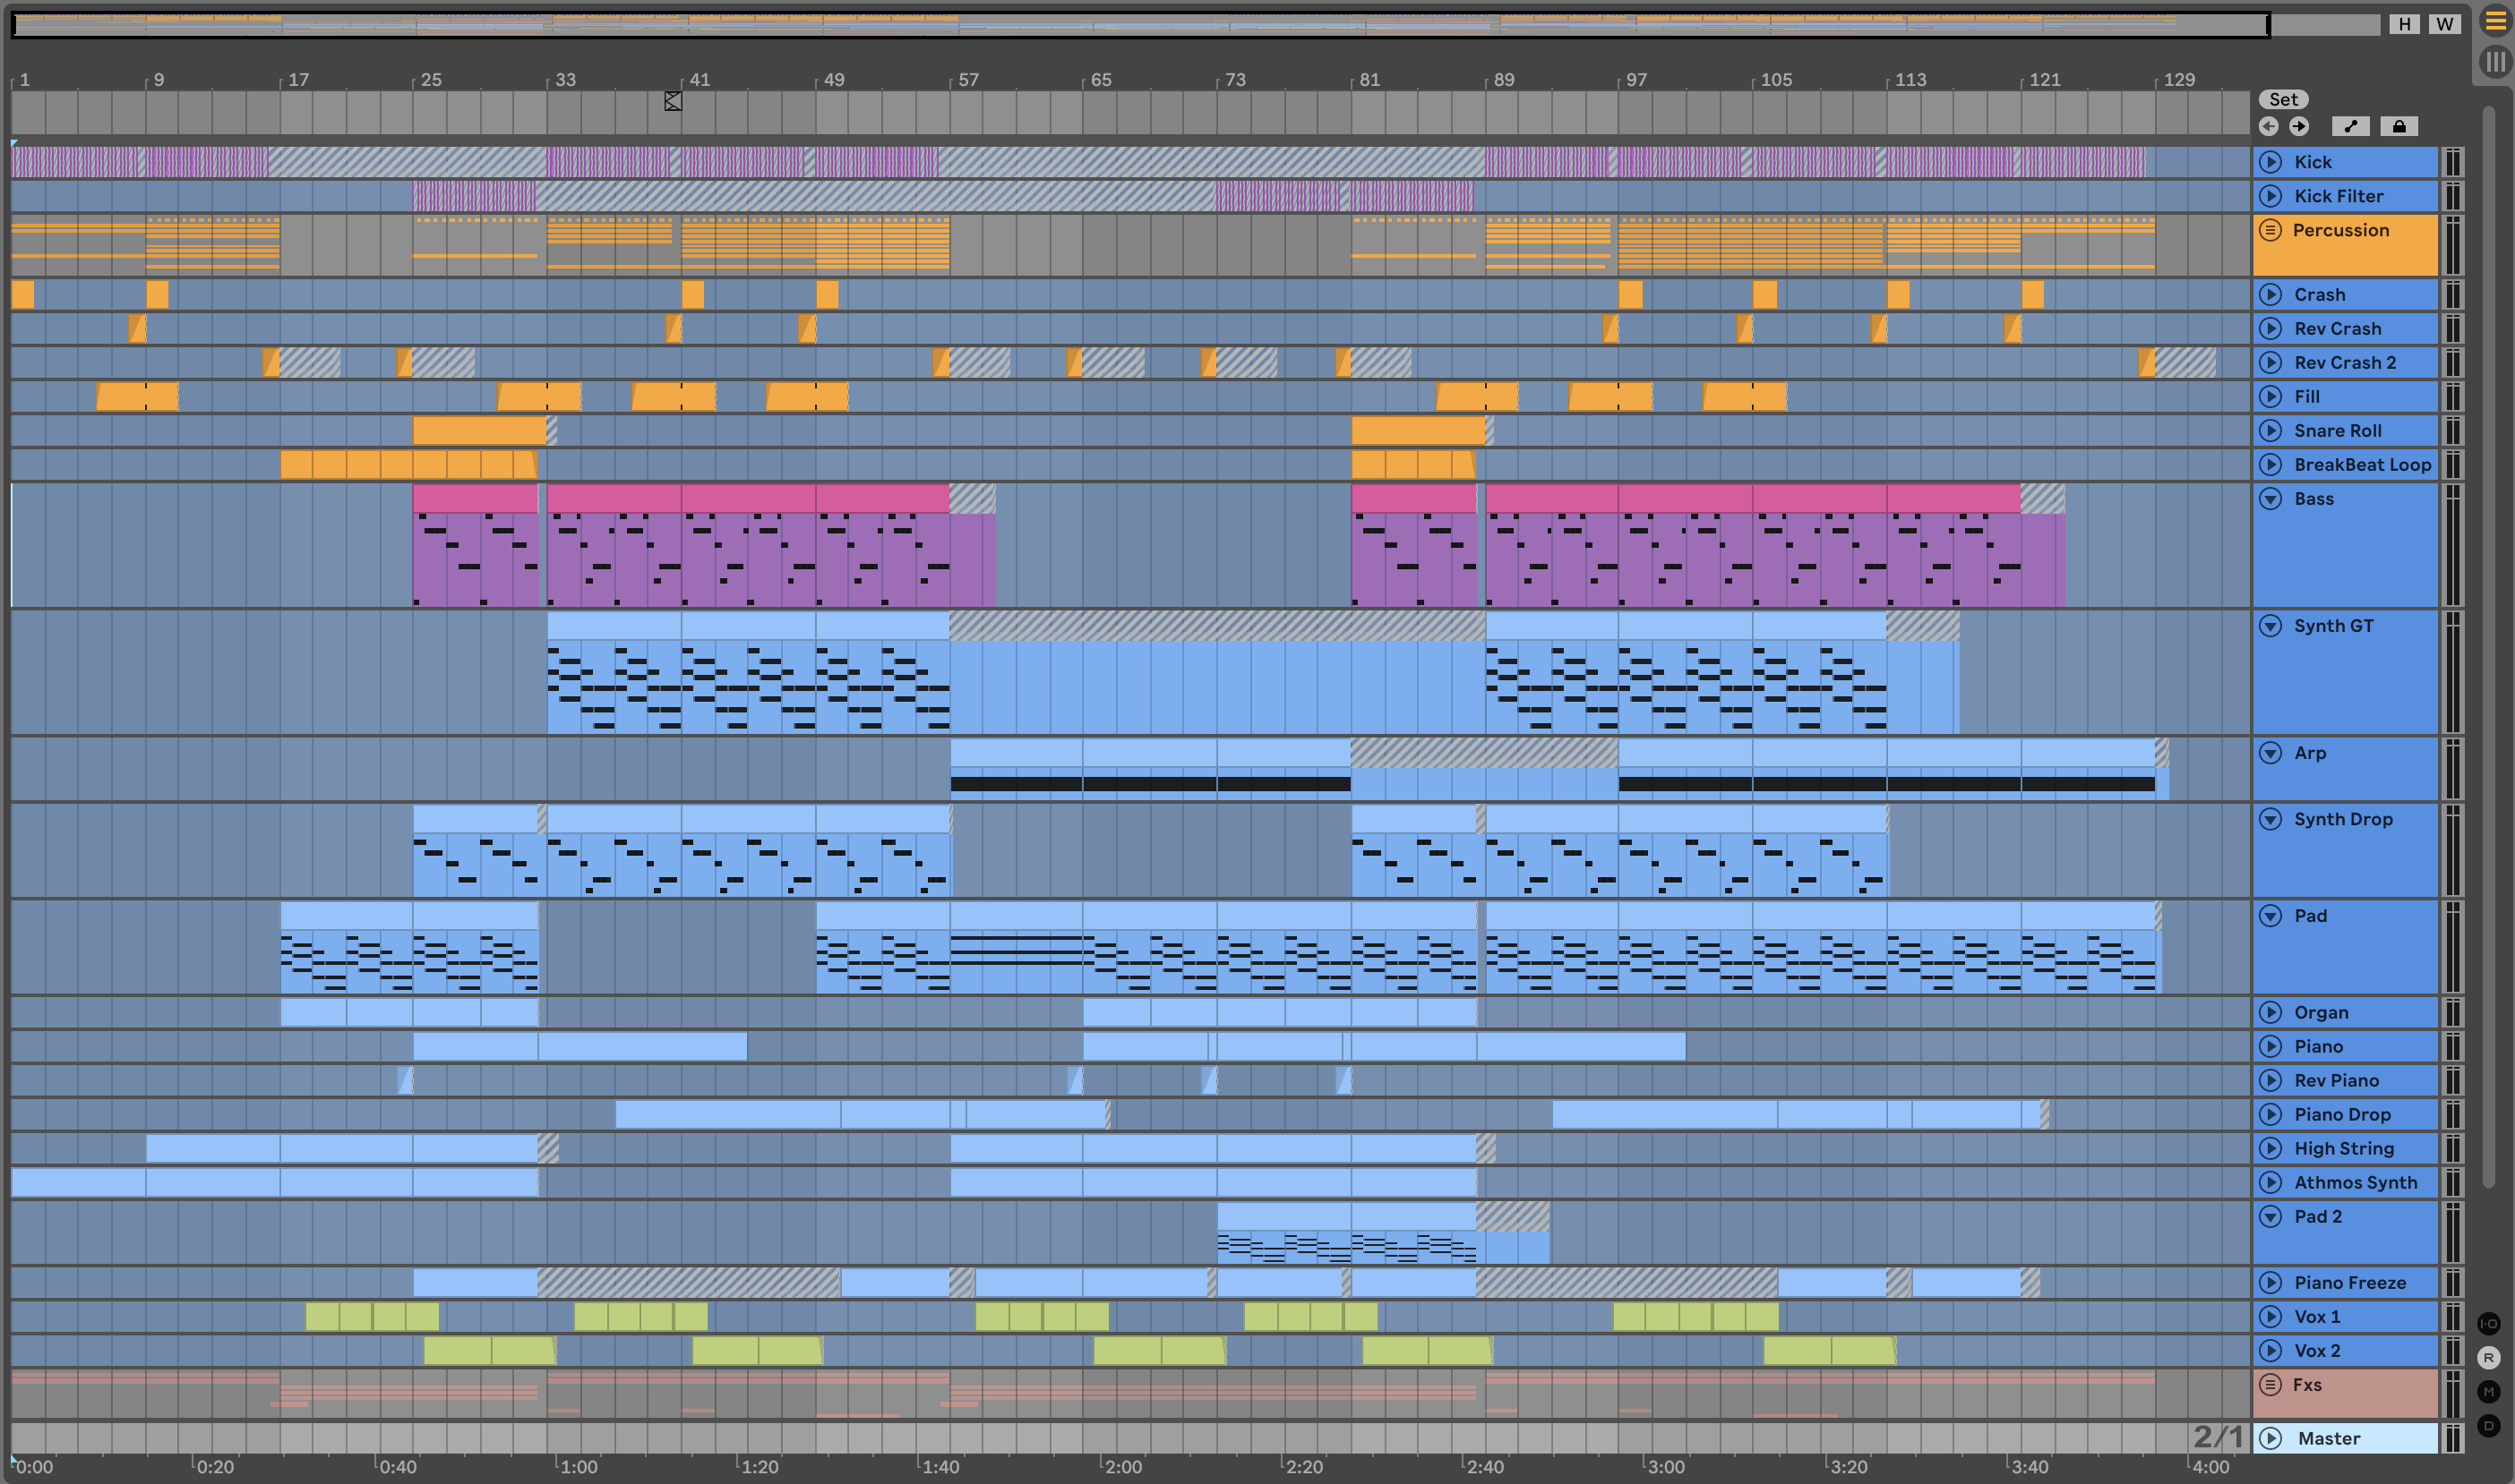The width and height of the screenshot is (2515, 1484).
Task: Expand the Kick Filter track
Action: pos(2270,196)
